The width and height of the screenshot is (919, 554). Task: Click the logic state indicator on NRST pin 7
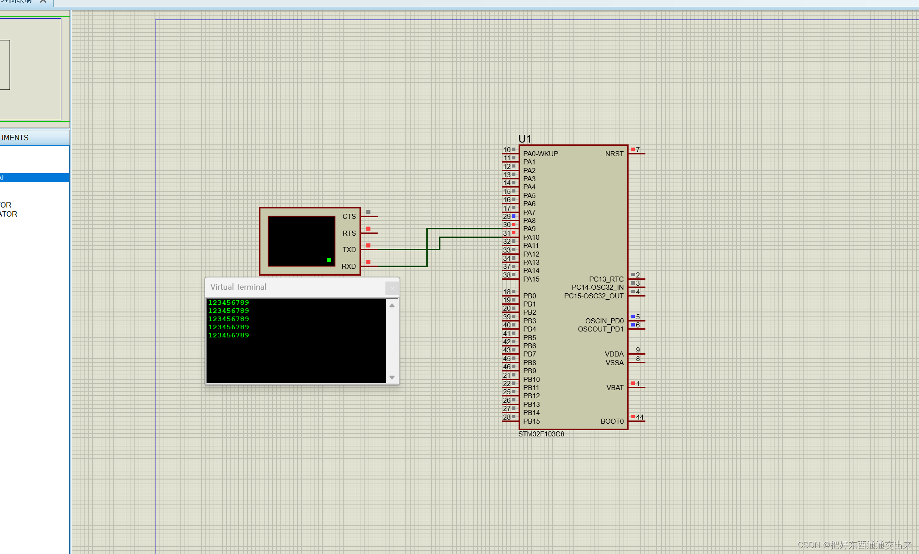[633, 148]
